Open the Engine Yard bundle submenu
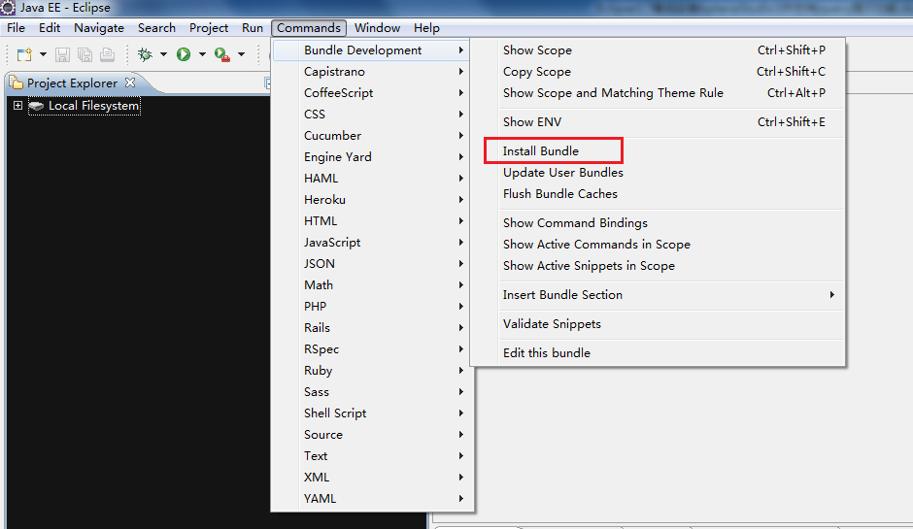 (x=372, y=157)
